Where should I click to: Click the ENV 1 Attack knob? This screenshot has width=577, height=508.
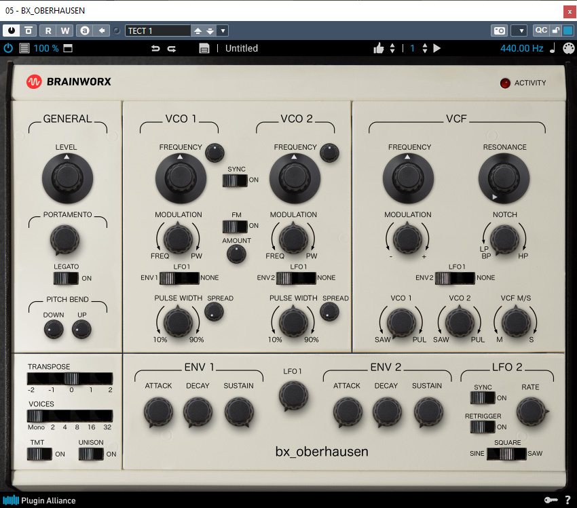pyautogui.click(x=158, y=412)
